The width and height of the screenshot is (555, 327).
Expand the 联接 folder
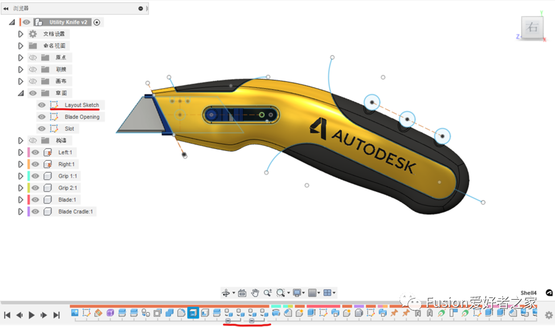(20, 69)
